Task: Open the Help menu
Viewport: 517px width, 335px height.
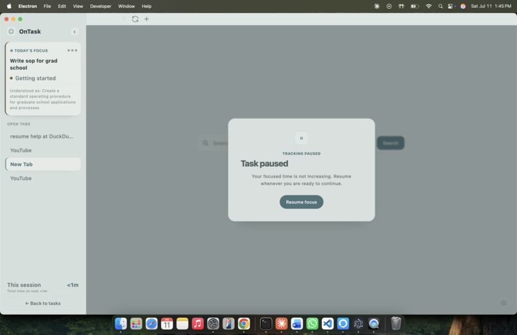Action: click(146, 6)
